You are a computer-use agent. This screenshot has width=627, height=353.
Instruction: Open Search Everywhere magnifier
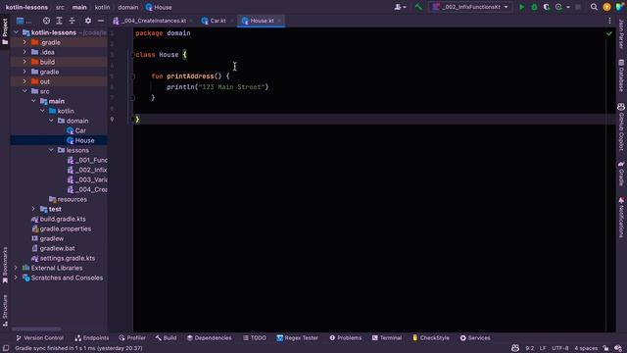tap(594, 7)
